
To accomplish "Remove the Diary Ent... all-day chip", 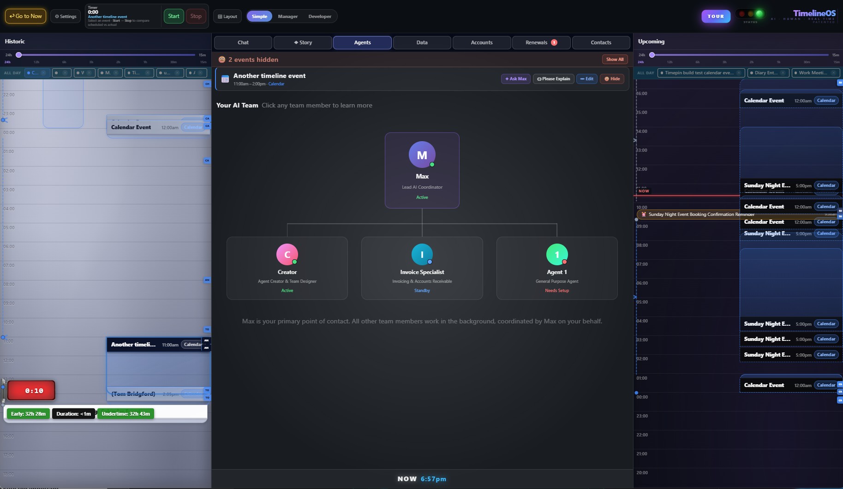I will tap(783, 73).
